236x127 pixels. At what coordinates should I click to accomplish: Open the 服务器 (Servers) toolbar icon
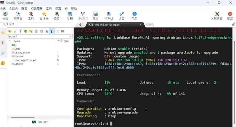(18, 15)
